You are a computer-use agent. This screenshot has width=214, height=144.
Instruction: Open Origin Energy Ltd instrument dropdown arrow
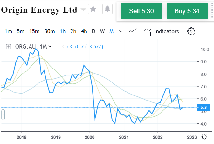coord(83,10)
